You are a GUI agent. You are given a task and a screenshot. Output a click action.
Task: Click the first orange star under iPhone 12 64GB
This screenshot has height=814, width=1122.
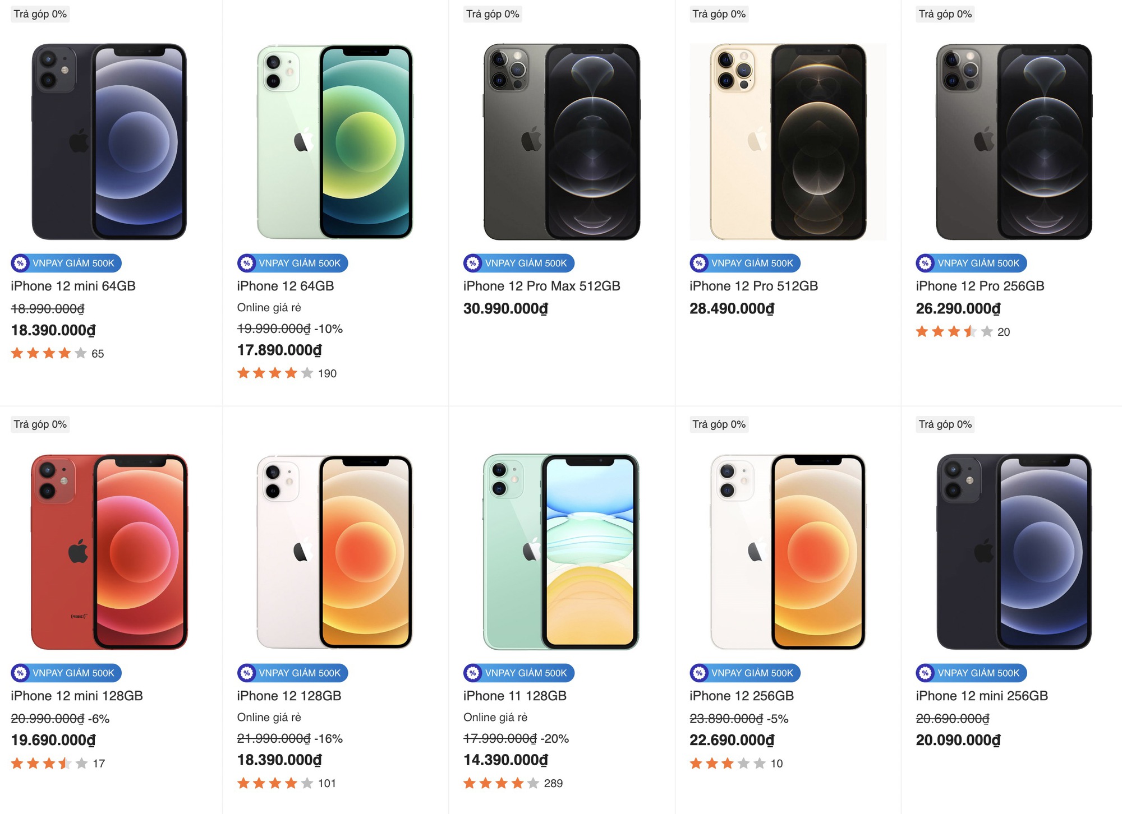pos(243,373)
